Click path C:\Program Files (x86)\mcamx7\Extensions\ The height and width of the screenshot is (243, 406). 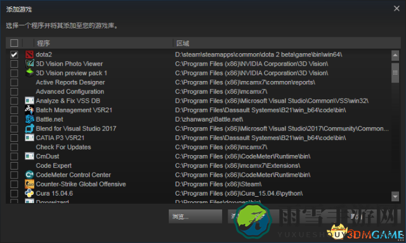coord(237,166)
